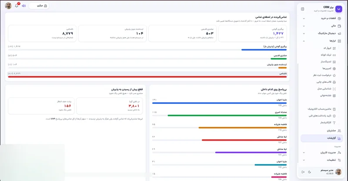Open the header user avatar

click(8, 6)
